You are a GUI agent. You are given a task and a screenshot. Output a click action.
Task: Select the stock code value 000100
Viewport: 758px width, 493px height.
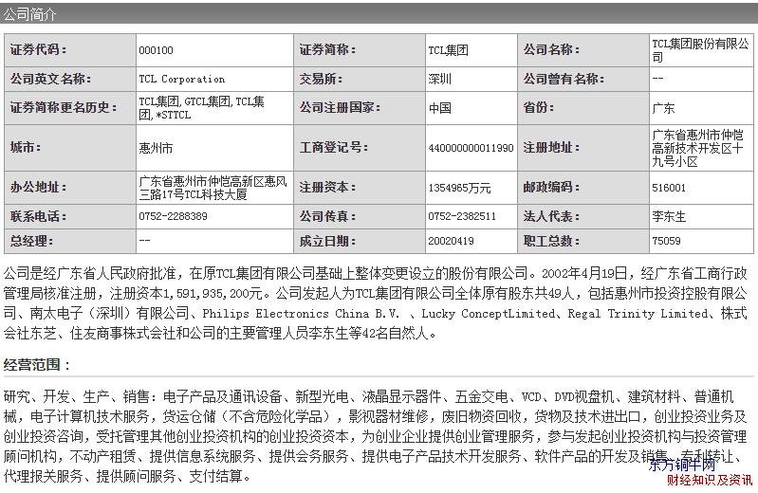[x=157, y=50]
